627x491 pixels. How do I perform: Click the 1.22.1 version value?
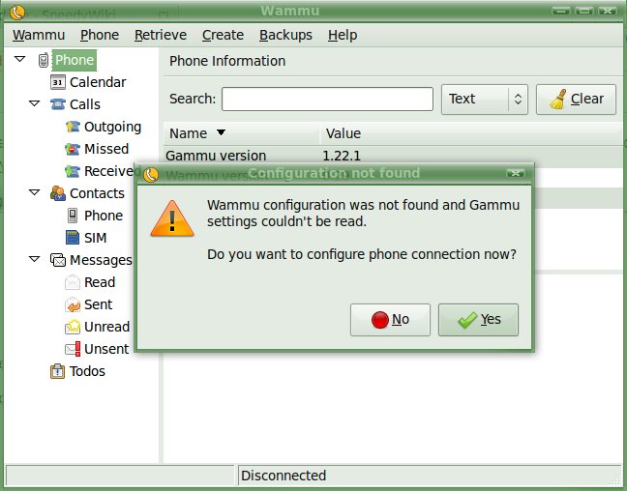pyautogui.click(x=342, y=156)
